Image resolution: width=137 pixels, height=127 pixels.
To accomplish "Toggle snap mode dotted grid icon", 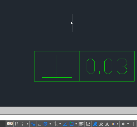I will pos(22,124).
